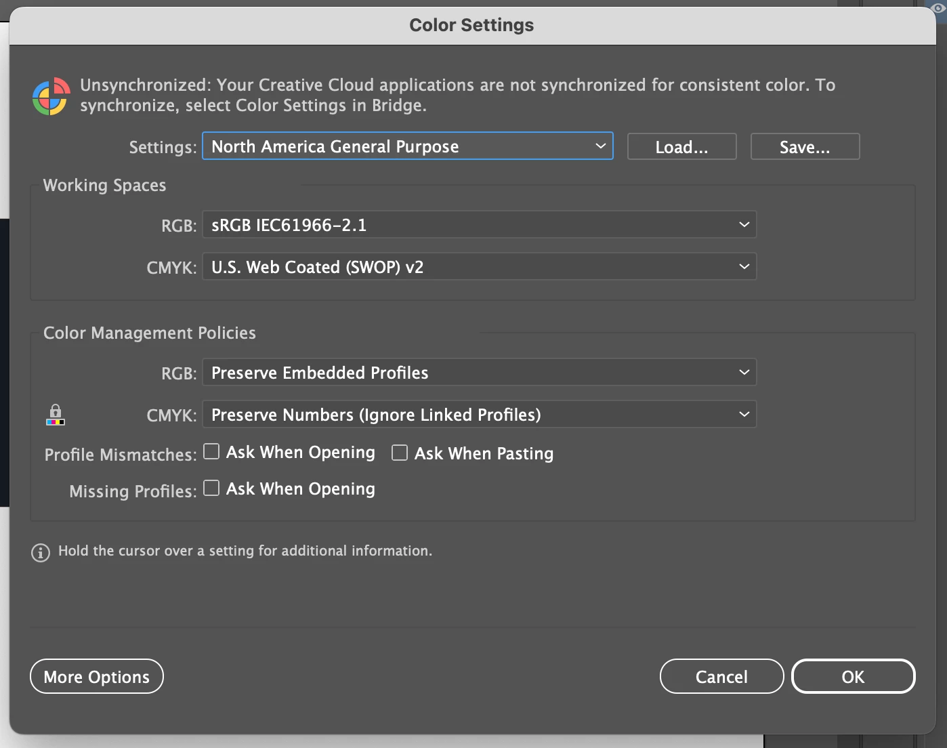Open the Working Spaces CMYK dropdown
947x748 pixels.
coord(480,267)
